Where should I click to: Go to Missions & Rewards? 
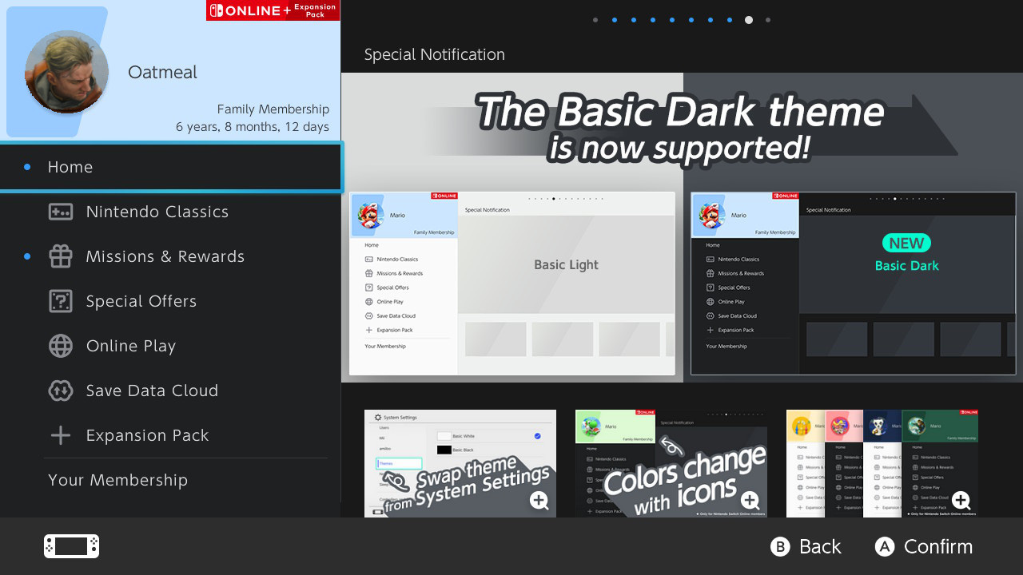click(171, 256)
